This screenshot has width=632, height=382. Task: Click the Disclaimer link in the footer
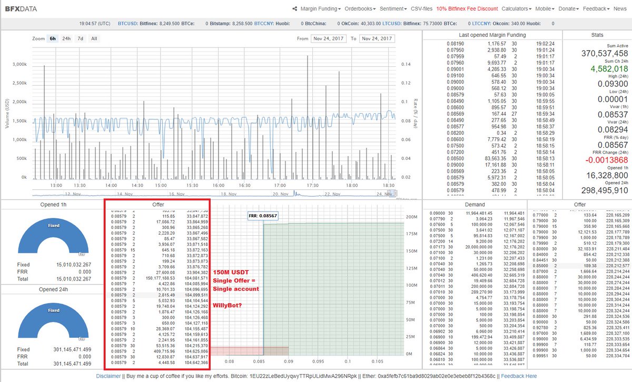[108, 376]
